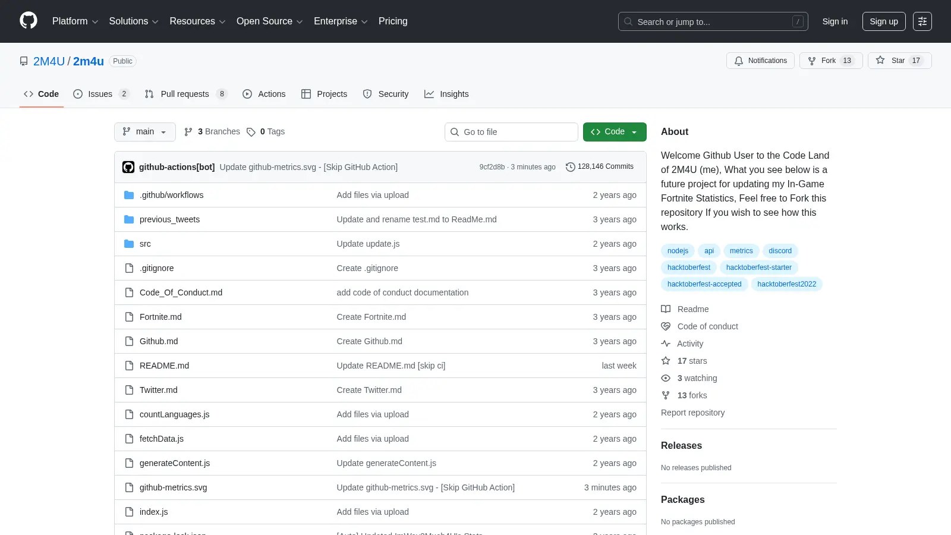The width and height of the screenshot is (951, 535).
Task: Star the 2m4u repository
Action: tap(899, 61)
